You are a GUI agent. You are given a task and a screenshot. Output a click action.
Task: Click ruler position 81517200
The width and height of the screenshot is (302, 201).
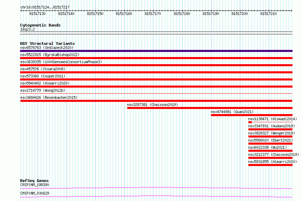(x=240, y=14)
